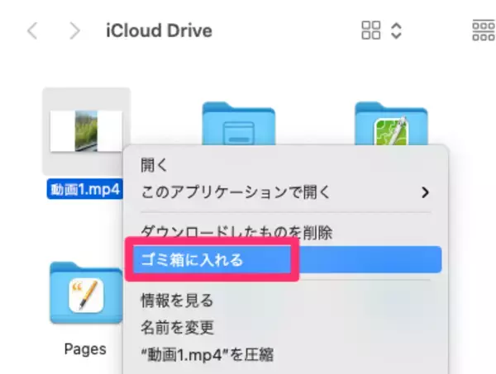Open the このアプリケーションで開く submenu
Image resolution: width=496 pixels, height=374 pixels.
coord(286,192)
